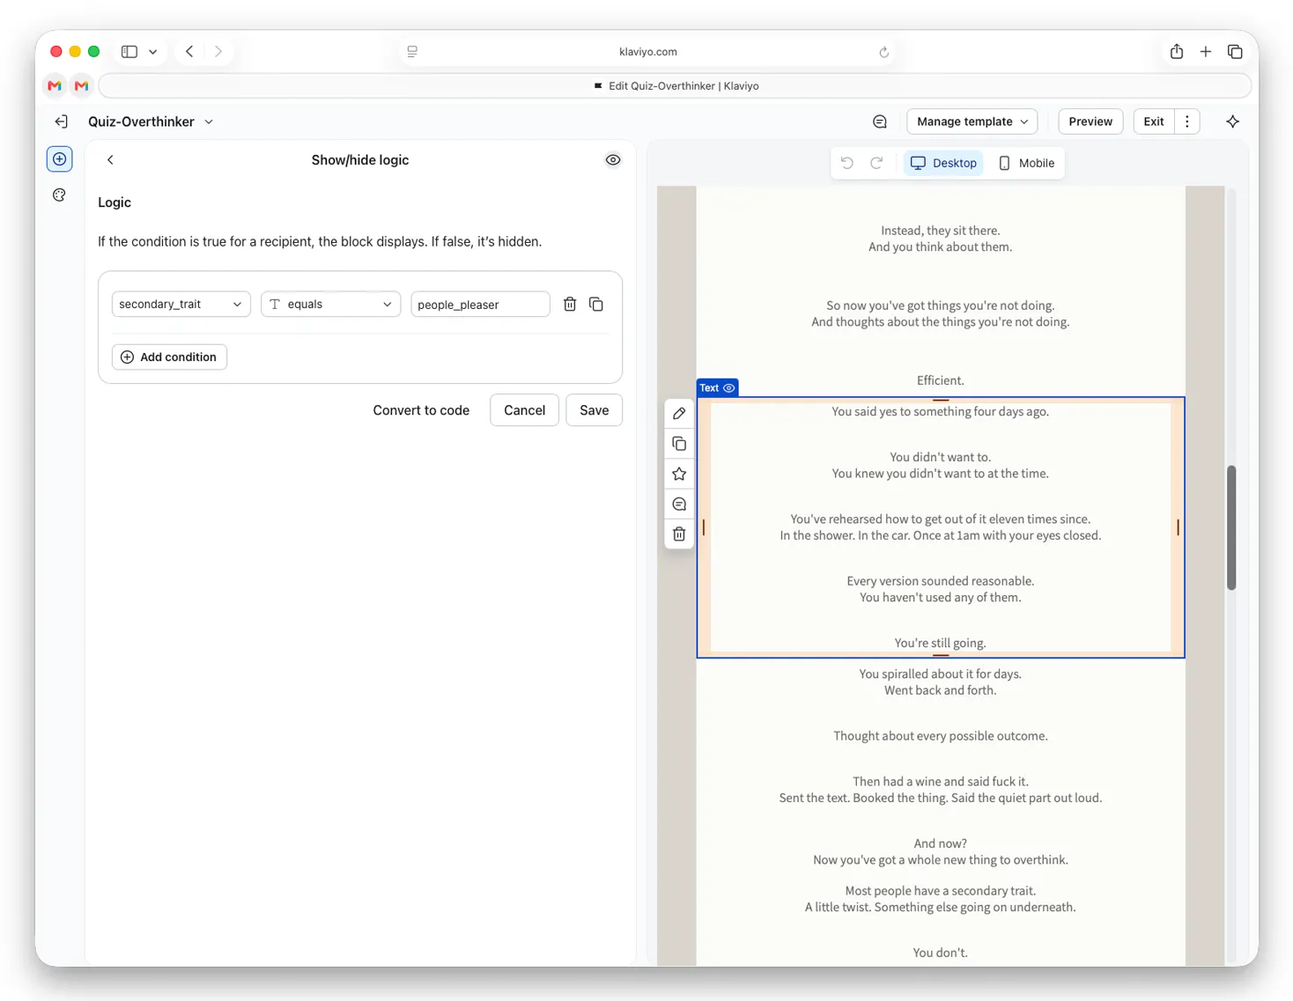This screenshot has height=1001, width=1293.
Task: Edit the selected Text block with pencil icon
Action: click(x=679, y=413)
